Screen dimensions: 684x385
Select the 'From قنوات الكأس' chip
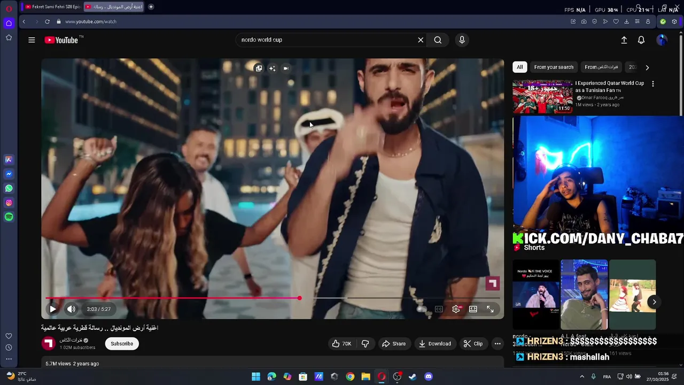601,67
